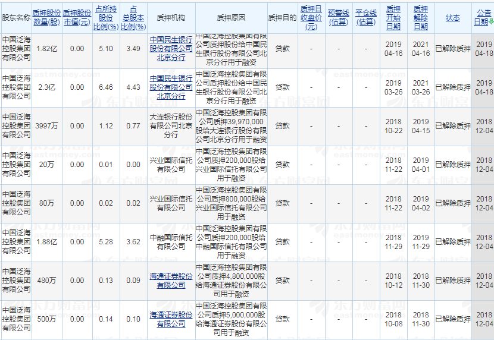494x340 pixels.
Task: Click the 股东名称 column header
Action: (x=16, y=18)
